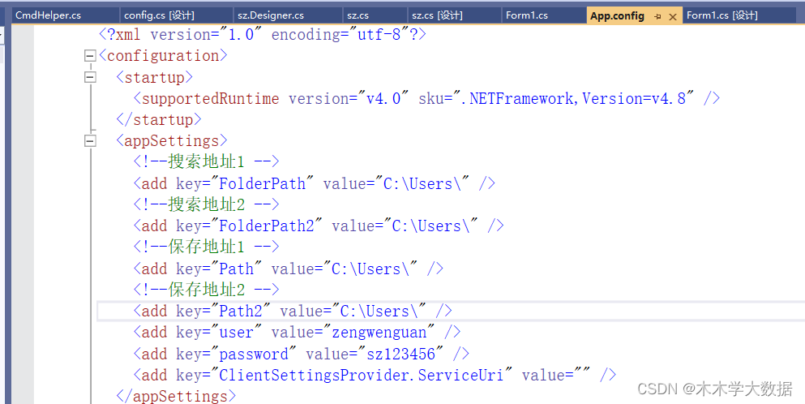This screenshot has width=805, height=404.
Task: Click the FolderPath key line
Action: [315, 183]
